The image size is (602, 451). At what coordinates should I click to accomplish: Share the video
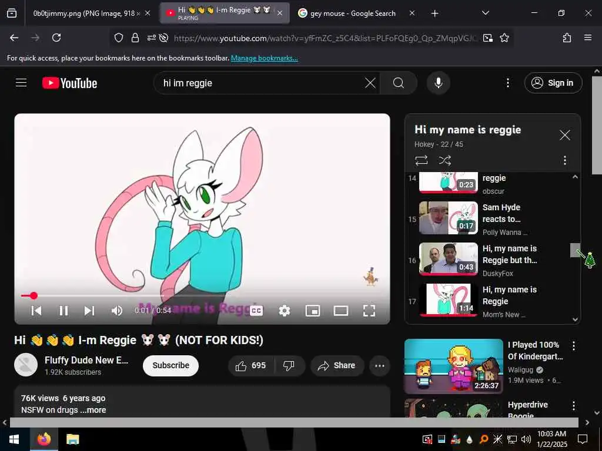click(336, 365)
